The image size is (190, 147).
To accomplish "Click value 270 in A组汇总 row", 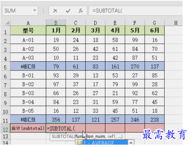I will click(x=135, y=66).
